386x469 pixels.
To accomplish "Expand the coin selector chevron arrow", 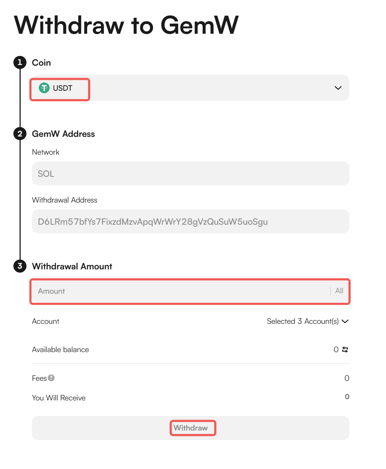I will coord(338,88).
